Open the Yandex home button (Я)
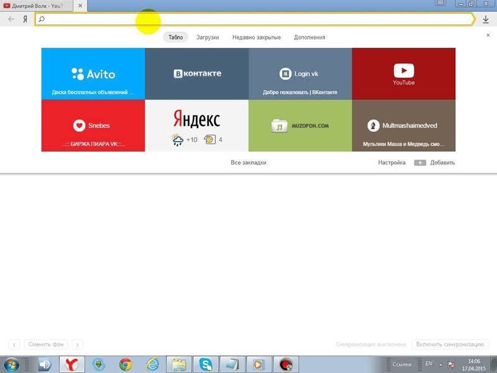 point(25,19)
